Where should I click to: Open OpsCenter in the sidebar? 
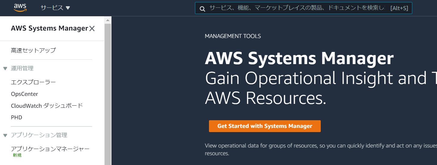pos(24,94)
